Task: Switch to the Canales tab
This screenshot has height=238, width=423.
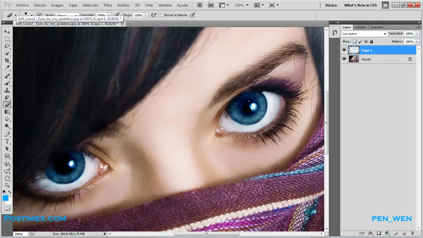Action: [x=360, y=27]
